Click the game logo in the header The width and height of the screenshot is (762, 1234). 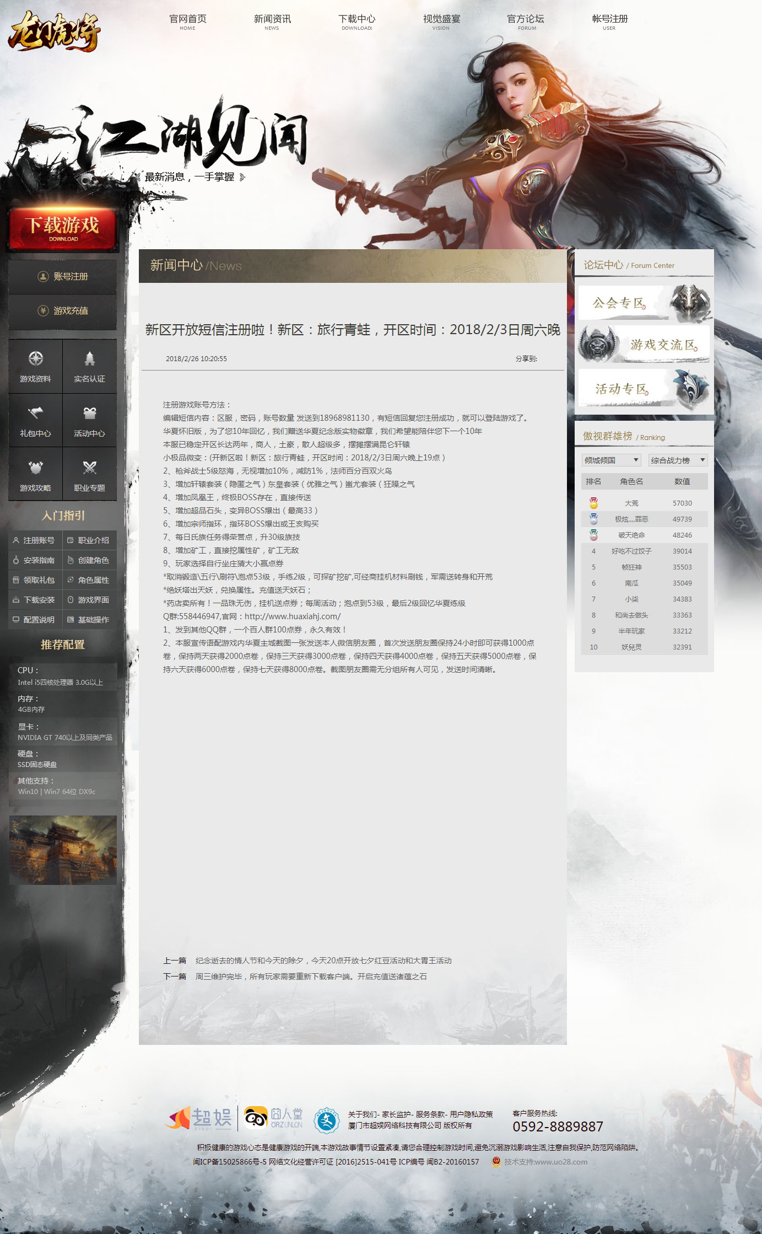[x=54, y=33]
